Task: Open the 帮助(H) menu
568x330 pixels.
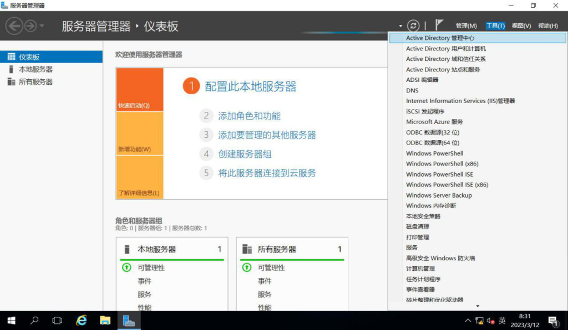Action: coord(547,25)
